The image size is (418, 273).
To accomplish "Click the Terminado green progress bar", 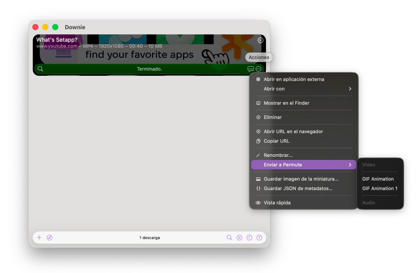I will coord(149,69).
